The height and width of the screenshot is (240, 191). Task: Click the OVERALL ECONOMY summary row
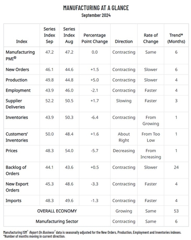point(96,211)
